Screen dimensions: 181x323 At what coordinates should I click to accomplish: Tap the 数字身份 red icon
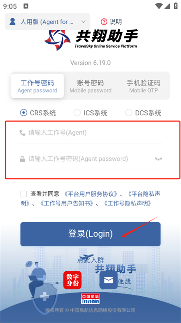point(72,280)
